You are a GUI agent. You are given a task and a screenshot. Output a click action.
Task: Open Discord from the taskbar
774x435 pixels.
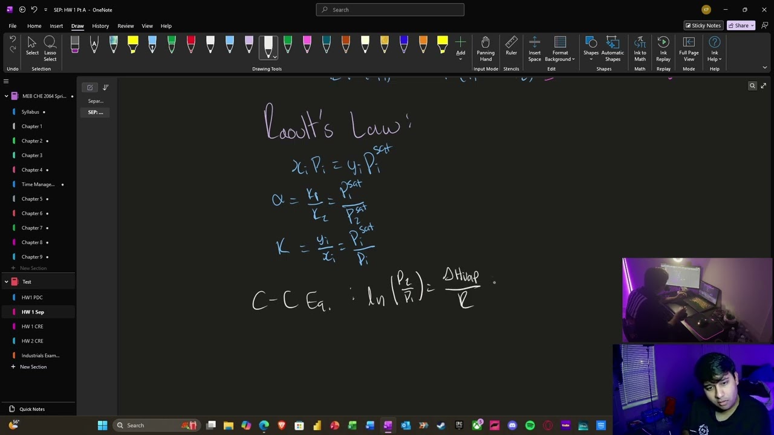[512, 425]
